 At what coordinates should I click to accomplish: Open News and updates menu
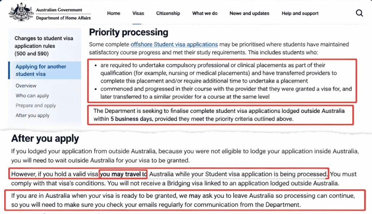click(249, 13)
